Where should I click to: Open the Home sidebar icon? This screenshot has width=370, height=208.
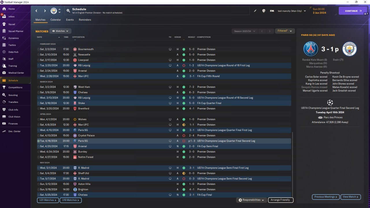coord(4,9)
